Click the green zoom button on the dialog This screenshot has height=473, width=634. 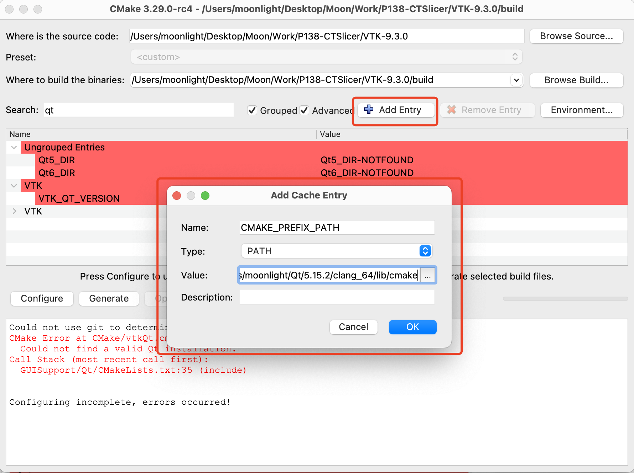point(205,196)
